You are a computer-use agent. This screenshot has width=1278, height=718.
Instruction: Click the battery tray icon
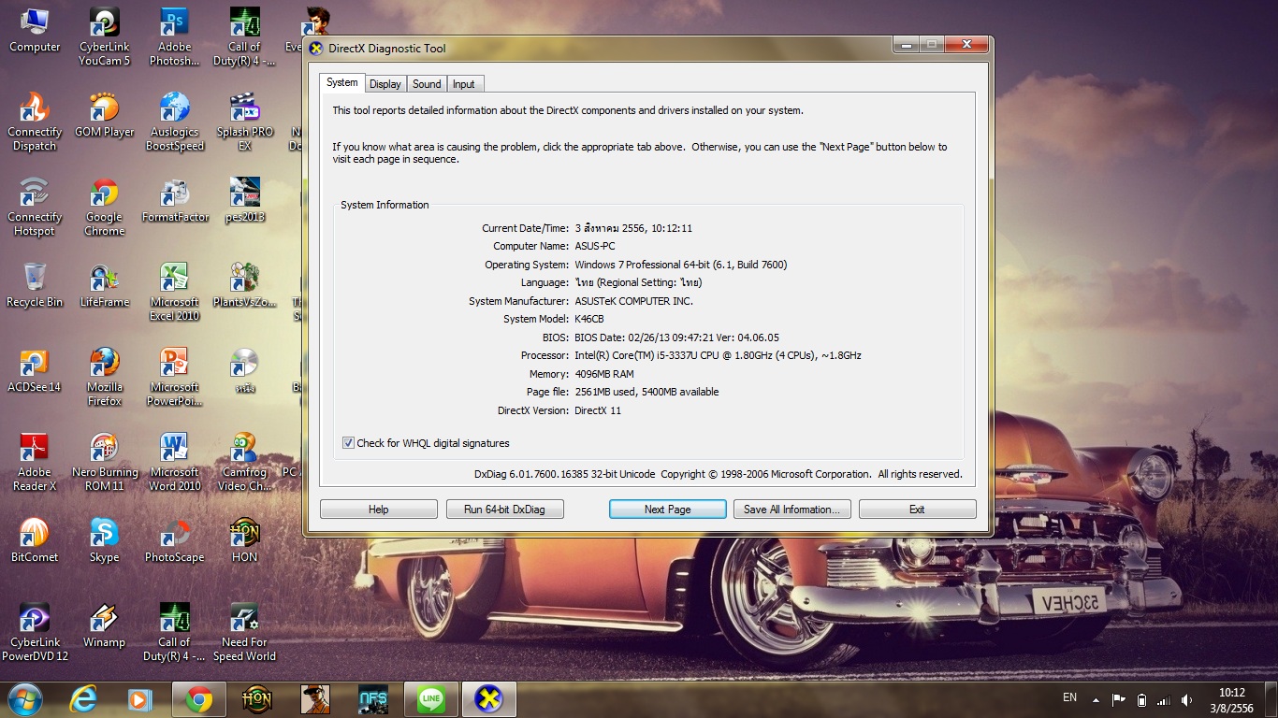pos(1141,699)
